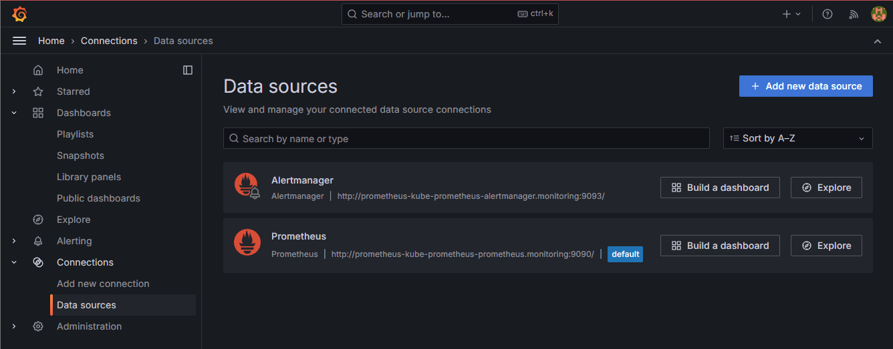Expand the Starred section chevron
893x349 pixels.
click(14, 91)
